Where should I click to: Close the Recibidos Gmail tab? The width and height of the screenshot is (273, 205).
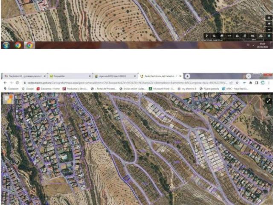tap(45, 76)
